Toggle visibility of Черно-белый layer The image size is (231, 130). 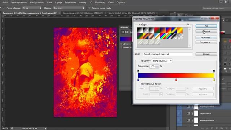(179, 113)
